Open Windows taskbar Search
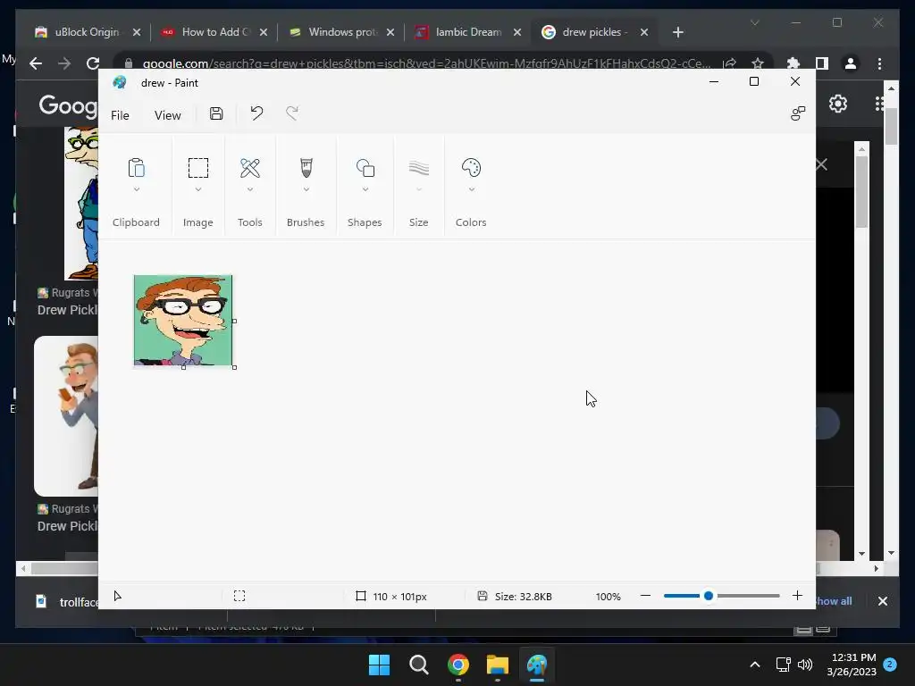The width and height of the screenshot is (915, 686). pos(418,665)
